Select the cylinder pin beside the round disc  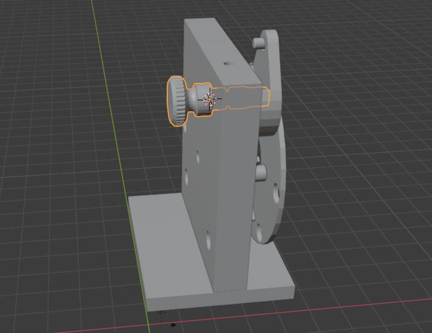point(261,173)
